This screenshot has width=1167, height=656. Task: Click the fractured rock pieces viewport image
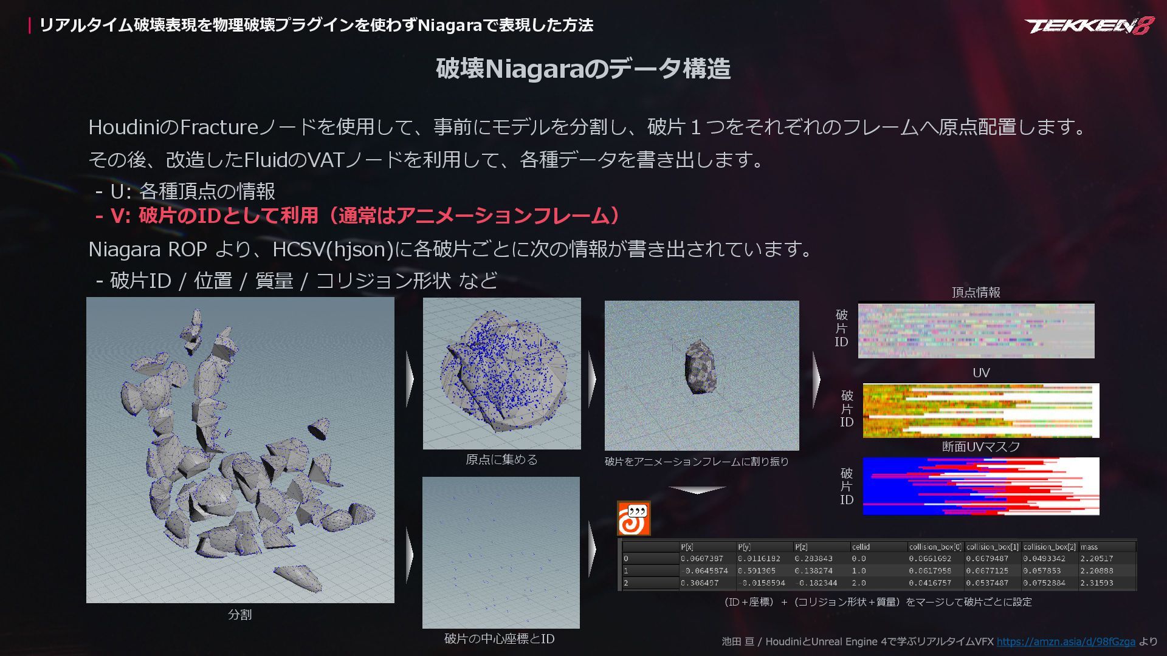tap(240, 449)
